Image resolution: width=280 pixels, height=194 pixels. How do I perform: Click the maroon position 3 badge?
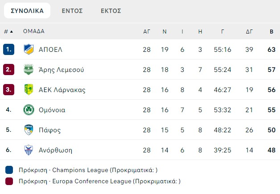(8, 89)
